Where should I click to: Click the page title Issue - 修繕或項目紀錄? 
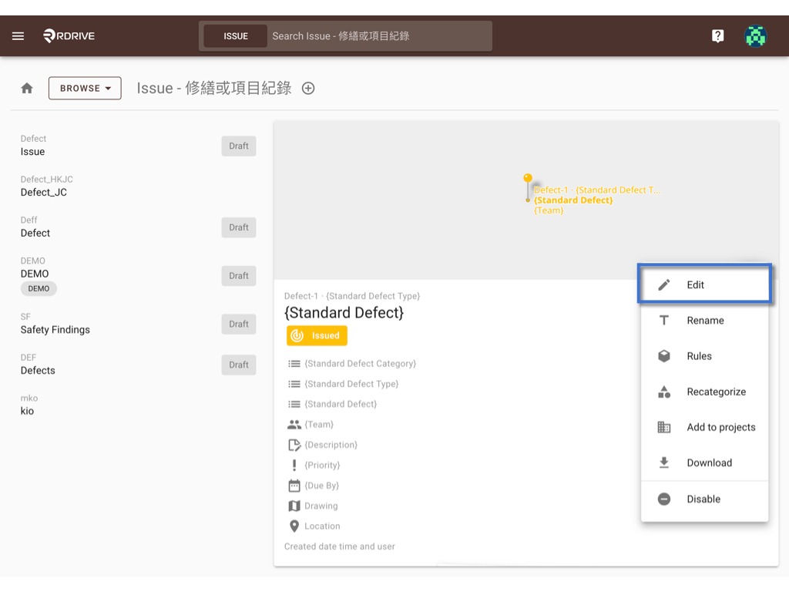click(x=214, y=88)
